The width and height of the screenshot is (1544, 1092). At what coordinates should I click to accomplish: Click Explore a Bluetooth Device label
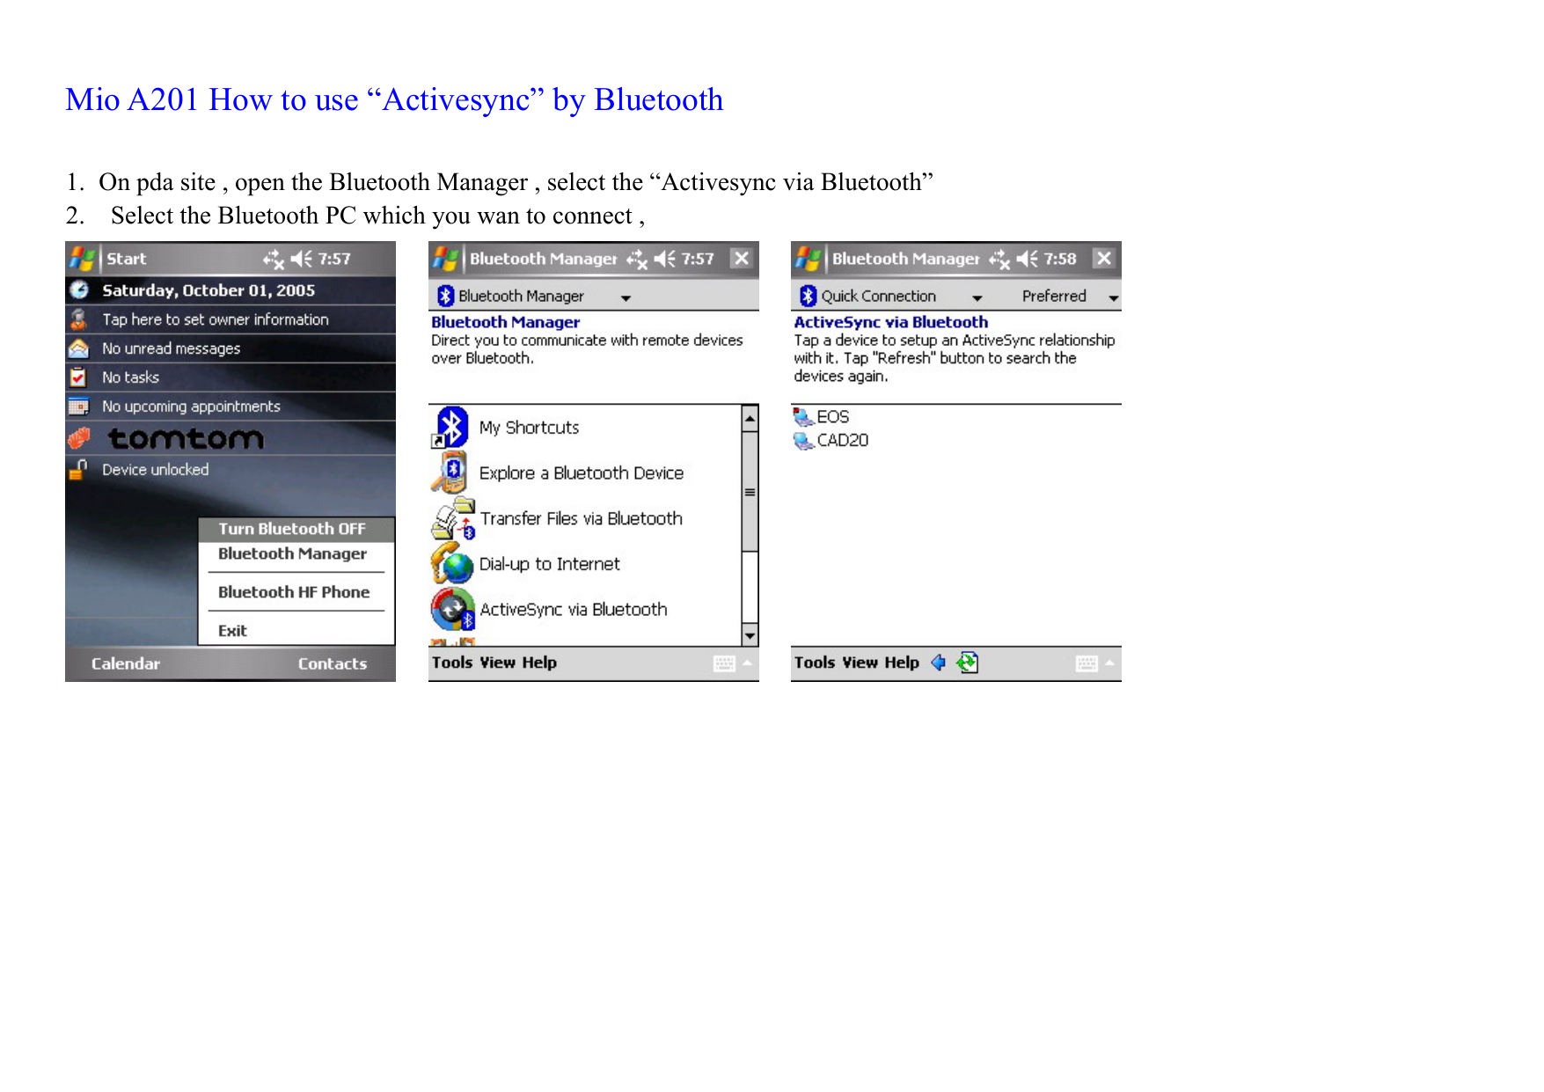(582, 473)
